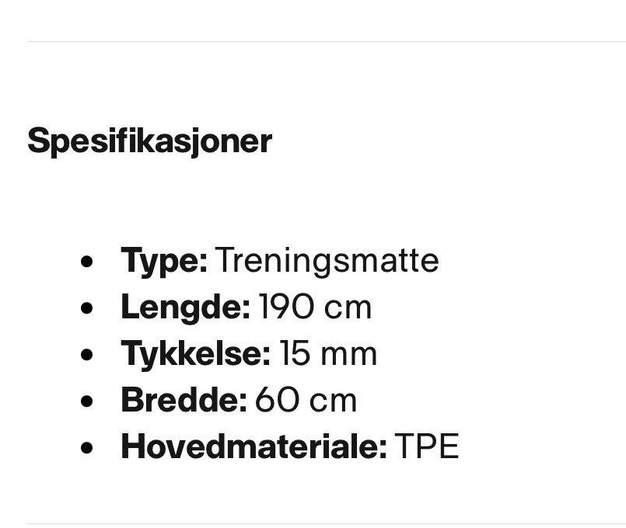The width and height of the screenshot is (626, 528).
Task: Select the bold Type: label
Action: (x=164, y=262)
